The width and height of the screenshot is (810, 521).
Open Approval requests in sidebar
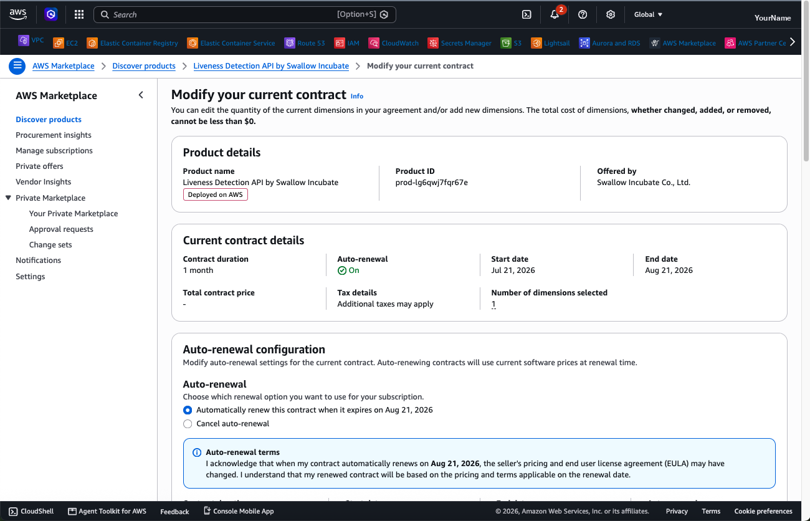pos(61,229)
